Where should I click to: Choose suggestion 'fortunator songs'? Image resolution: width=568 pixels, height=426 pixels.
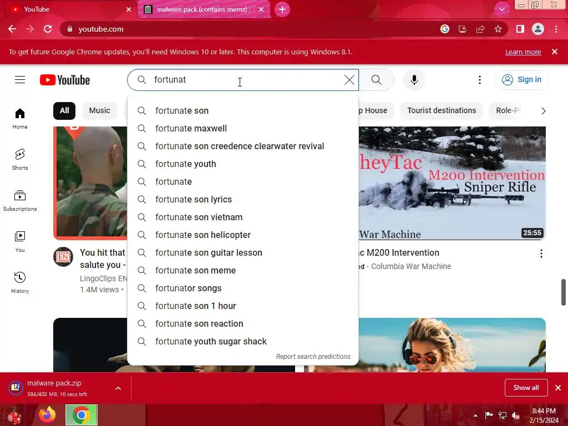pyautogui.click(x=243, y=288)
